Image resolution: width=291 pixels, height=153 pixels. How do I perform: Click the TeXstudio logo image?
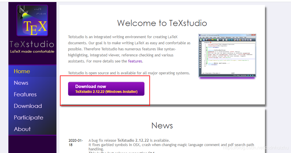click(32, 21)
